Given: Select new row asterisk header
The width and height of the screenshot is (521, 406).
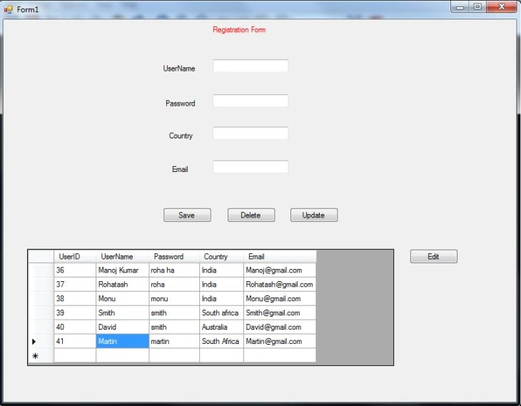Looking at the screenshot, I should click(x=41, y=355).
